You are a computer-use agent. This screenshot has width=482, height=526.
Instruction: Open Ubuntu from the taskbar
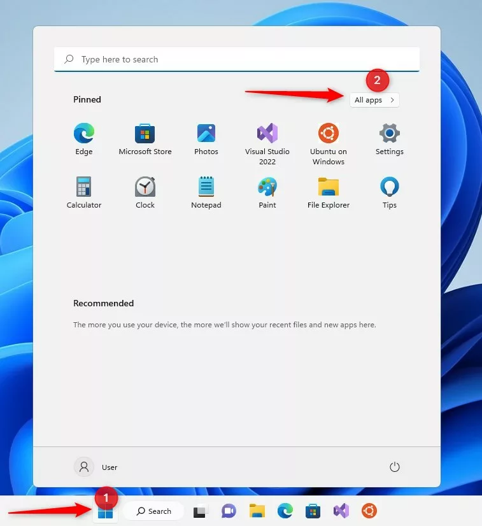[x=369, y=511]
